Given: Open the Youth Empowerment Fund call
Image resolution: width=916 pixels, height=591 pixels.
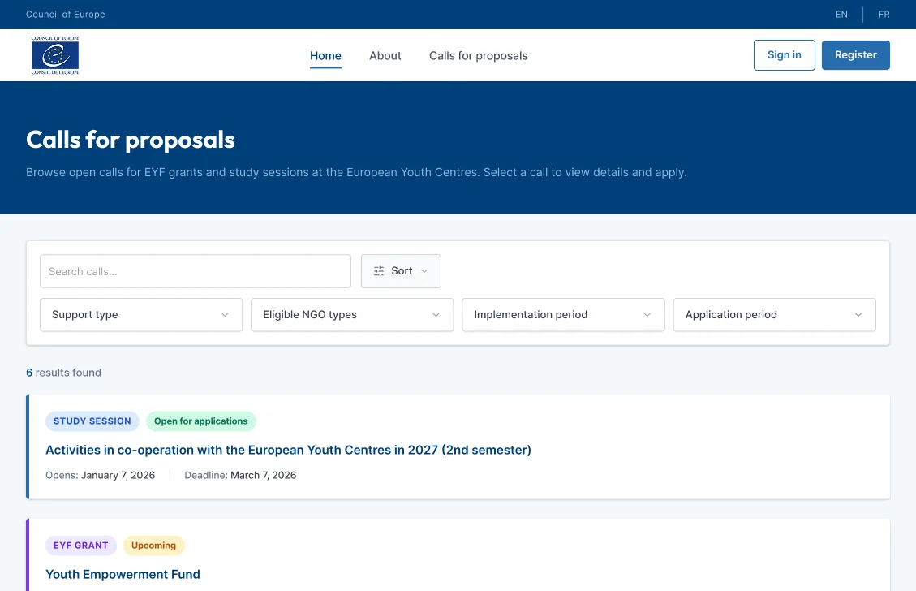Looking at the screenshot, I should coord(123,575).
